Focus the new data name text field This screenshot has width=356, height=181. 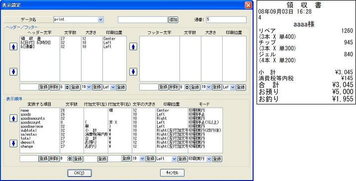coord(143,20)
